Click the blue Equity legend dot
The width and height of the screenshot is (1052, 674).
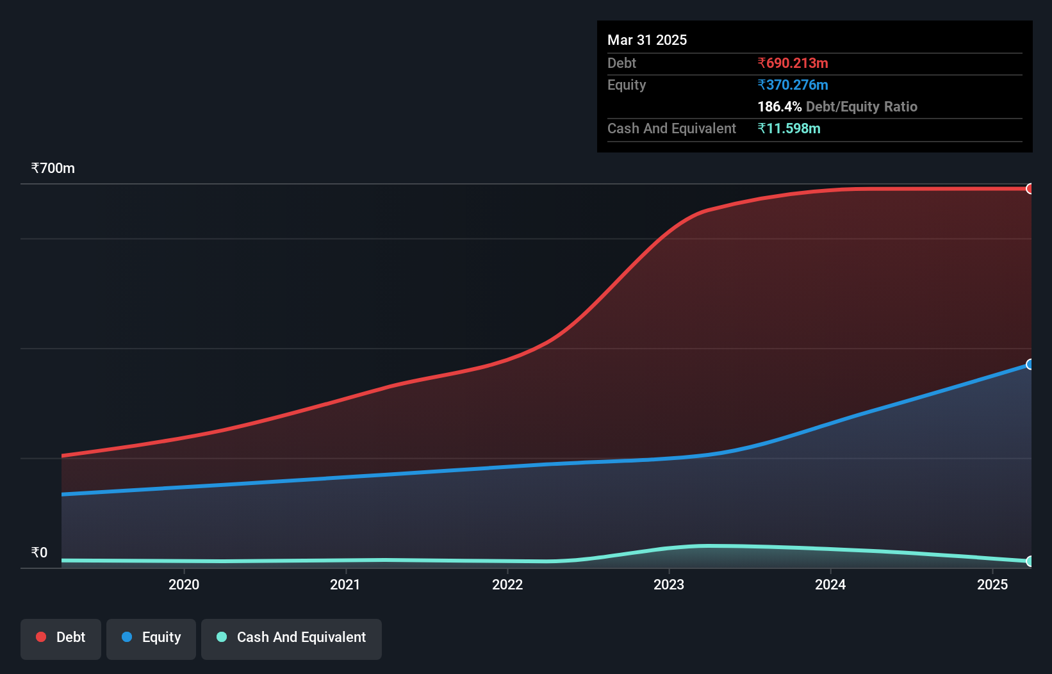tap(128, 637)
